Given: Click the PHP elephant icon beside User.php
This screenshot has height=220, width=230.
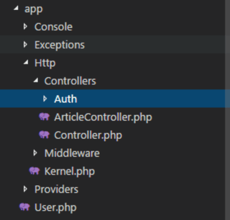Looking at the screenshot, I should tap(24, 207).
